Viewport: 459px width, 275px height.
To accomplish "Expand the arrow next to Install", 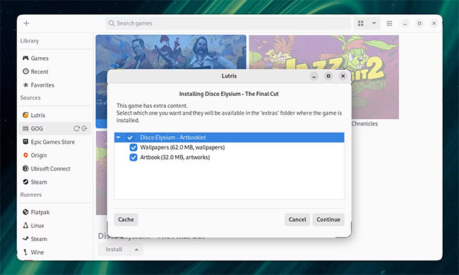I will pyautogui.click(x=136, y=250).
